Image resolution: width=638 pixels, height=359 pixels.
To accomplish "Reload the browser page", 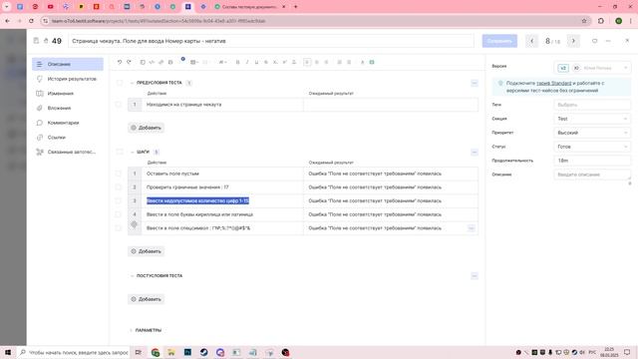I will tap(31, 21).
